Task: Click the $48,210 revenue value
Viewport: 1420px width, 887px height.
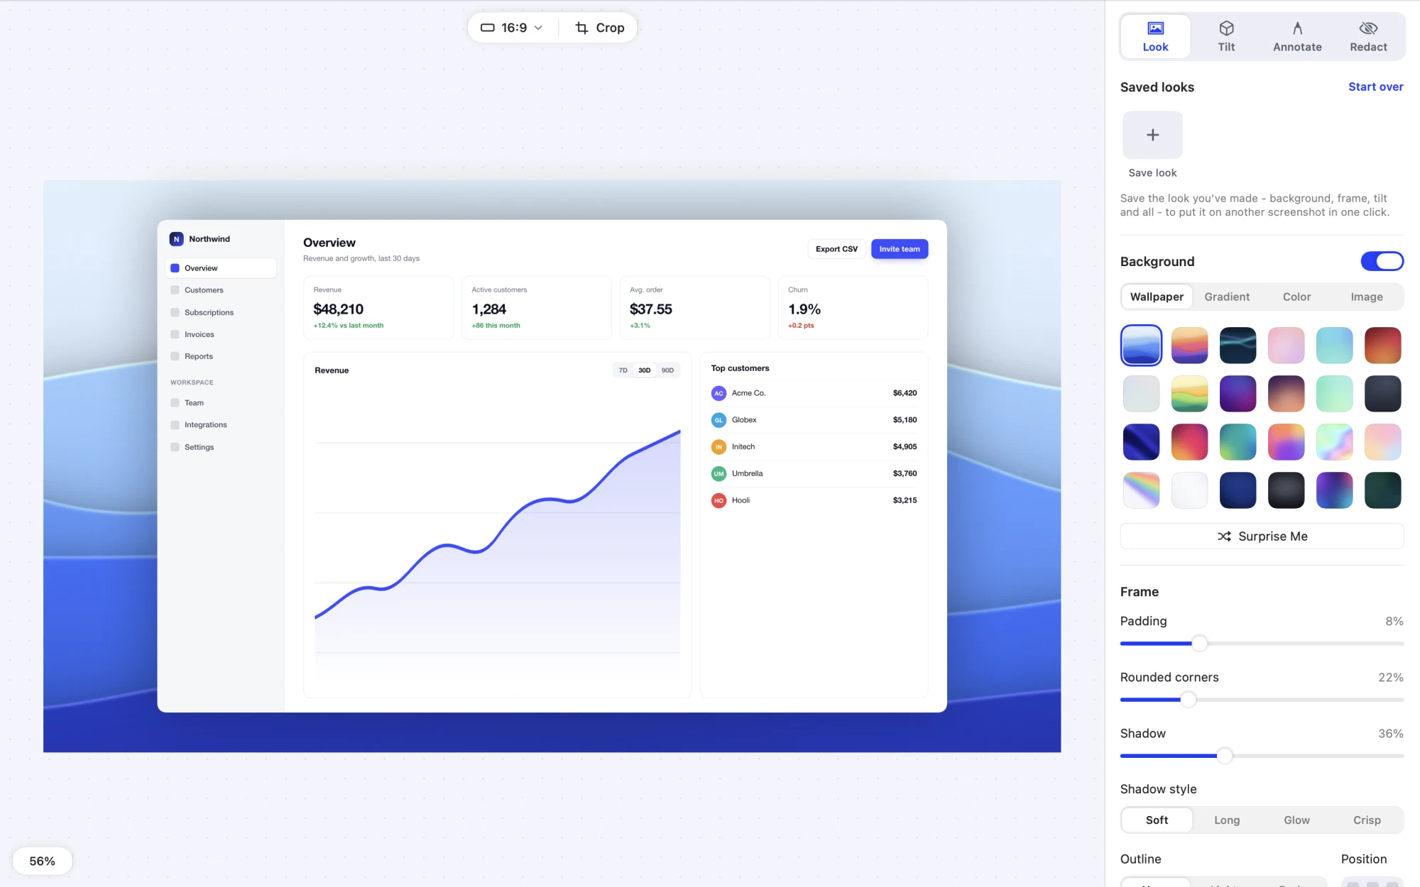Action: 338,309
